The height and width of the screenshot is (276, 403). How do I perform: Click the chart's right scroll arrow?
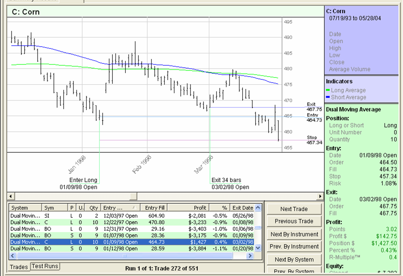pos(320,196)
